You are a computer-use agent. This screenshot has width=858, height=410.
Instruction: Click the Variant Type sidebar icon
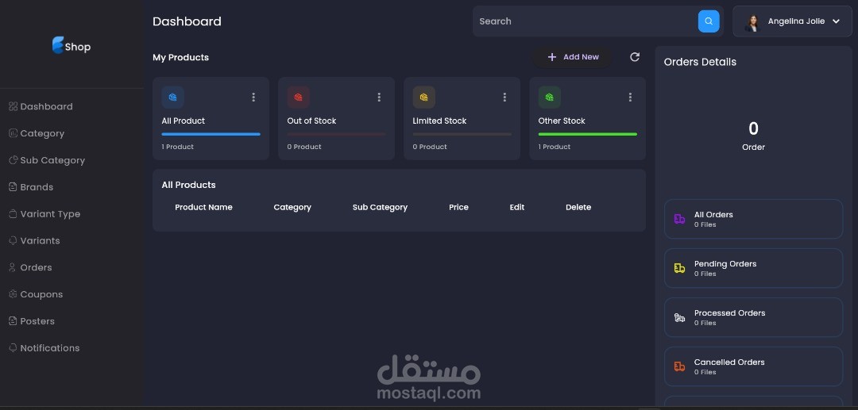pos(14,214)
